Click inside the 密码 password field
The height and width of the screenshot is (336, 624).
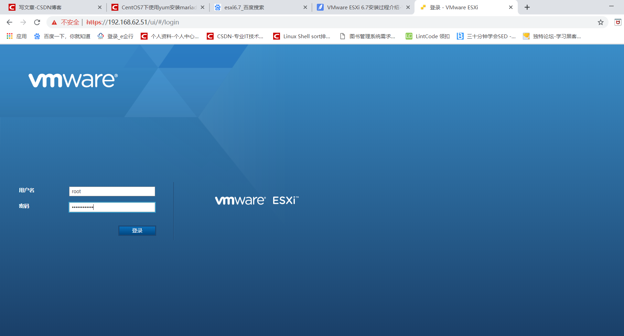pyautogui.click(x=112, y=207)
